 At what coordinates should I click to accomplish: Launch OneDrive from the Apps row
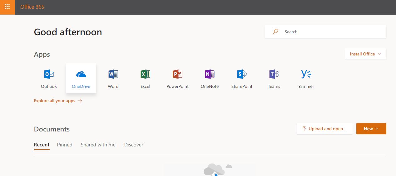point(81,78)
